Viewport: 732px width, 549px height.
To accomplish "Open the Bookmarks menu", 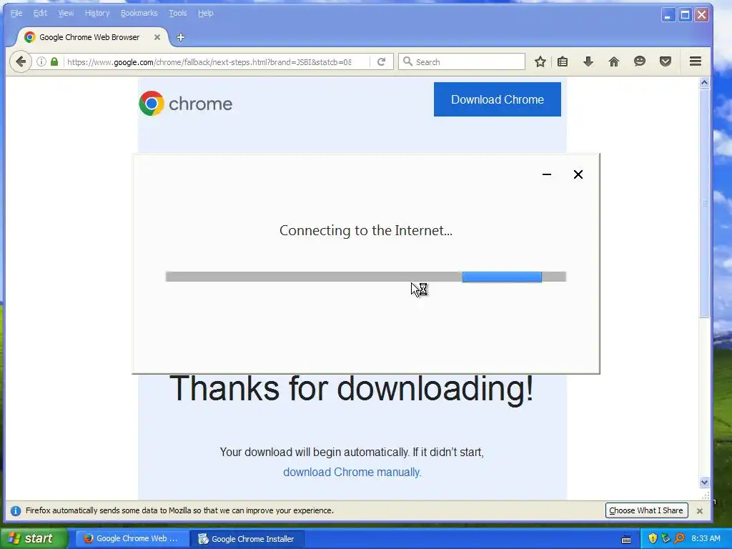I will coord(139,13).
